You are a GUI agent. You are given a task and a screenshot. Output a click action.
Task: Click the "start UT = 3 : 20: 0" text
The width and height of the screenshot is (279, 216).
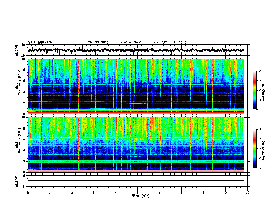click(170, 42)
